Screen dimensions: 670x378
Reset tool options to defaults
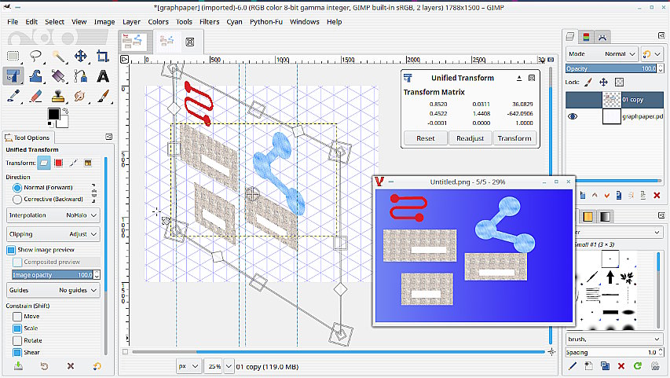[x=97, y=366]
